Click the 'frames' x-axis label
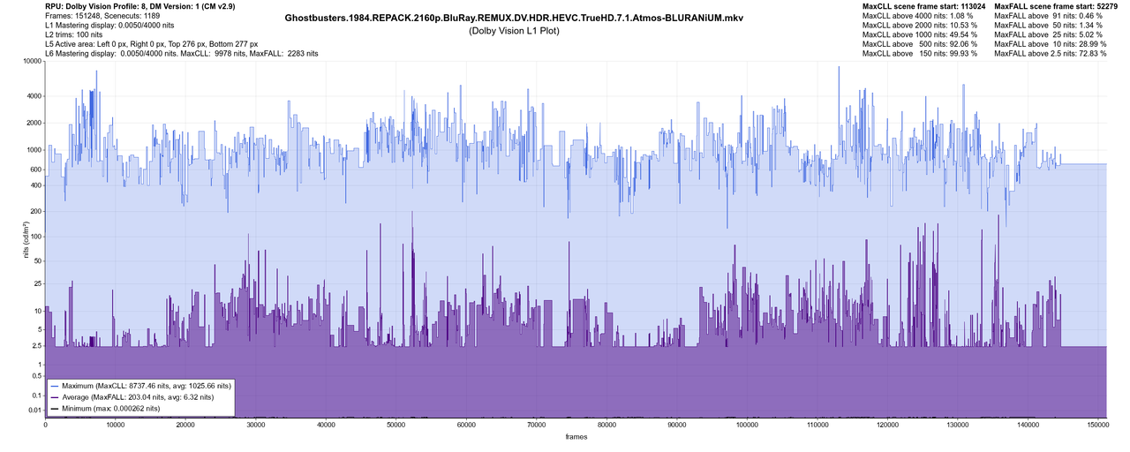This screenshot has width=1130, height=452. point(576,436)
